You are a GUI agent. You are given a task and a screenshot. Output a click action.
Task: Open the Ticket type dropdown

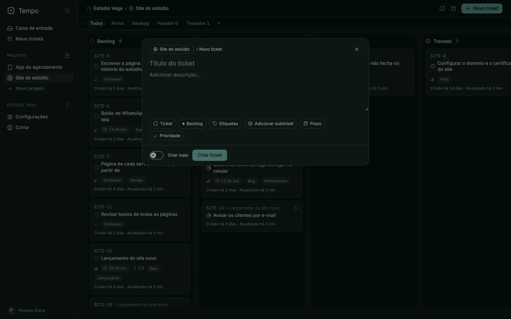(163, 124)
